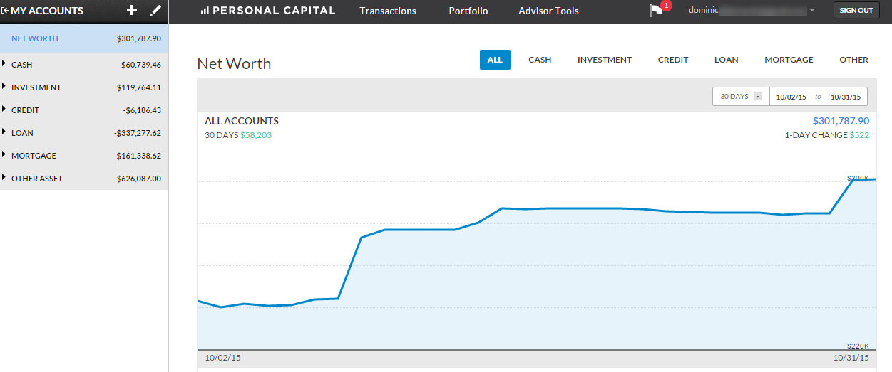This screenshot has height=372, width=892.
Task: Click the 1-Day Change $522 text
Action: coord(827,135)
